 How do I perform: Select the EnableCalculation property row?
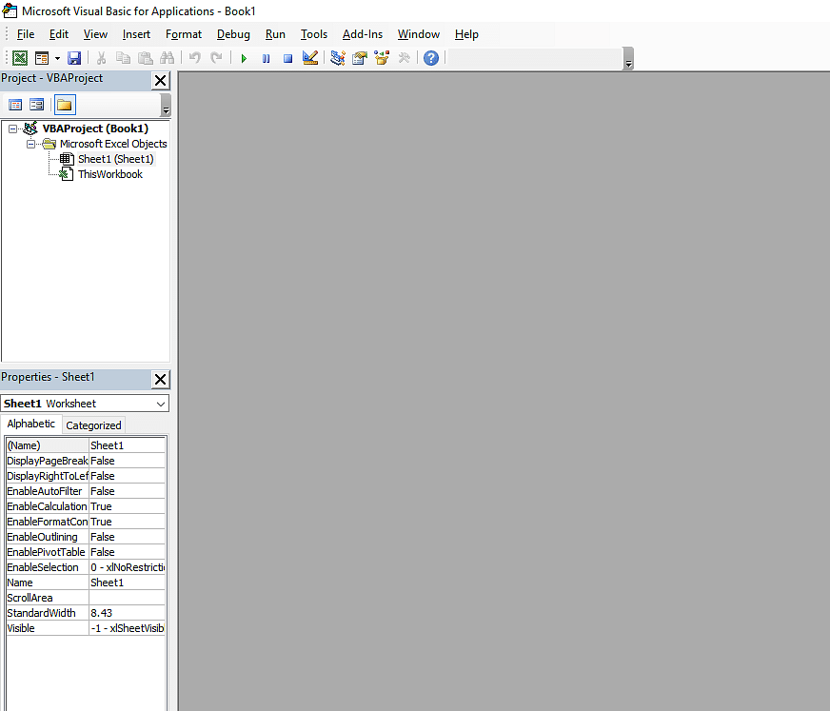click(x=86, y=506)
